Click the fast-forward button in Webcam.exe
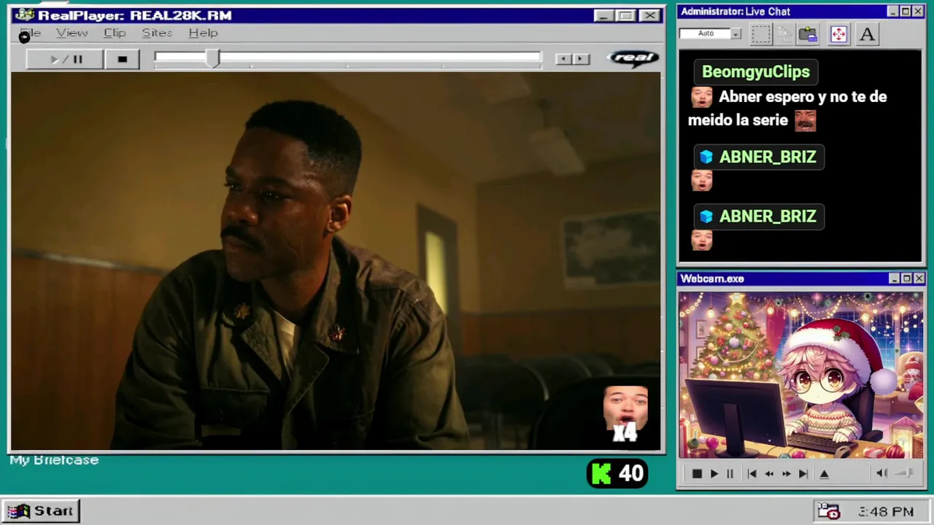934x525 pixels. coord(786,474)
